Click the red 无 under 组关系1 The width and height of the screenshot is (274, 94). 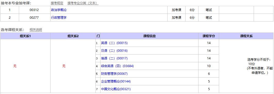coord(15,66)
